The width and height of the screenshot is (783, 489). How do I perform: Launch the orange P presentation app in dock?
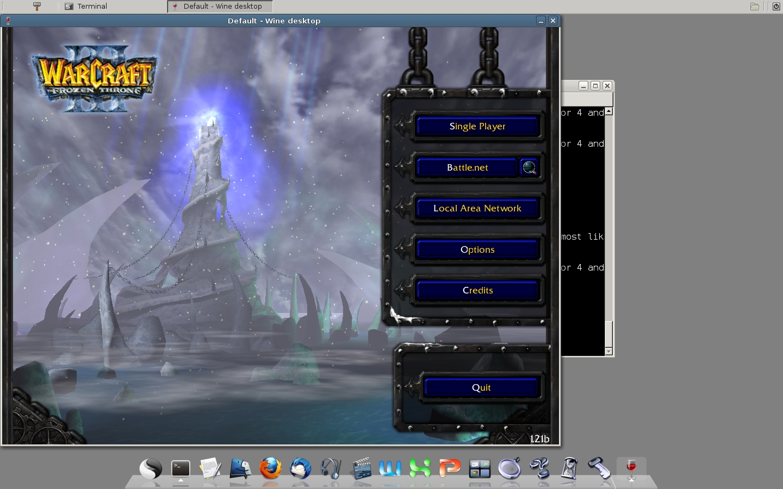(450, 468)
